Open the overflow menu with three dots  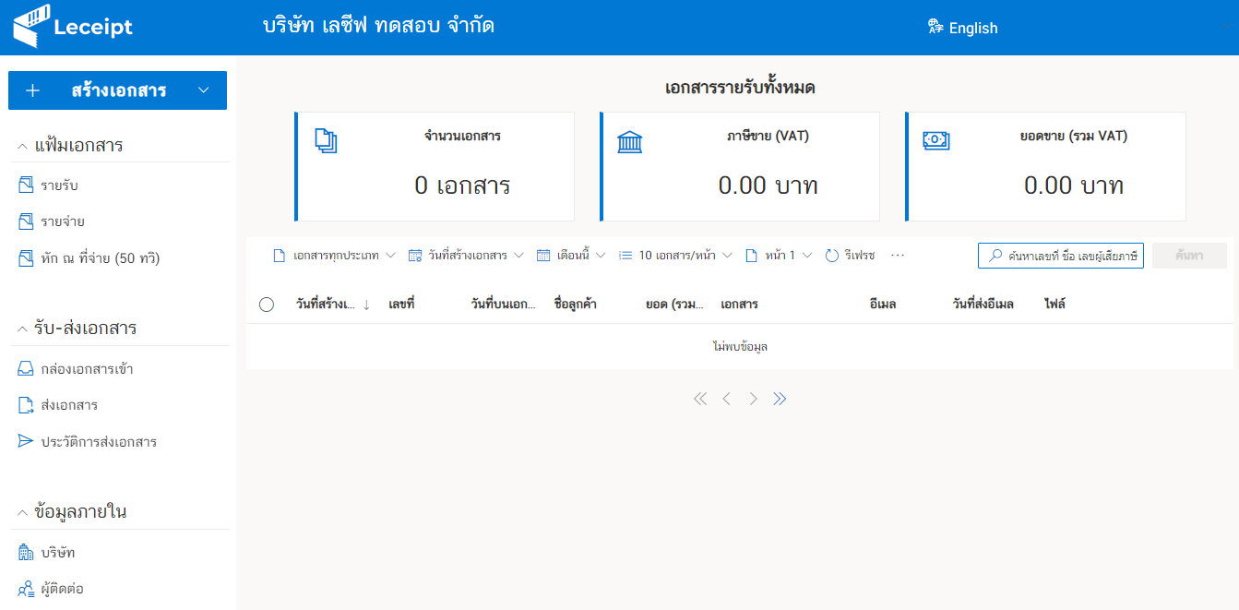897,256
